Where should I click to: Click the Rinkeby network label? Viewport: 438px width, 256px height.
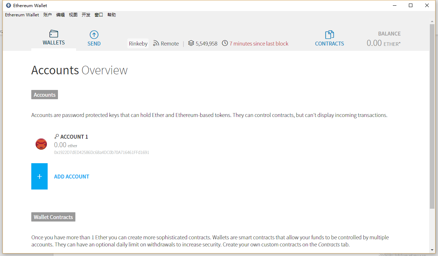click(138, 43)
